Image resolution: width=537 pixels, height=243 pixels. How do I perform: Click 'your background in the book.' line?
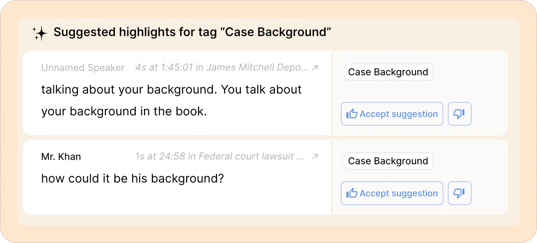coord(124,111)
